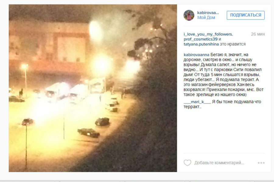Open ___mari_k___ commenter profile
The height and width of the screenshot is (182, 274).
[x=197, y=102]
